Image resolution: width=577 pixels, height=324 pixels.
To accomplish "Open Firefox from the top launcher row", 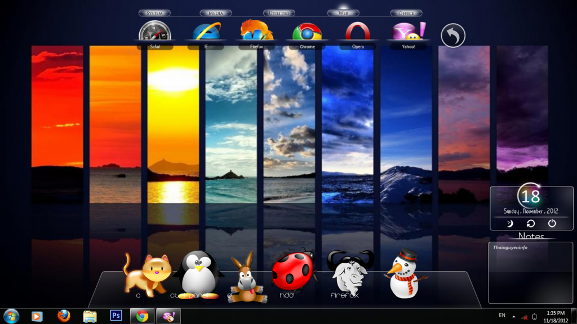I will tap(256, 30).
